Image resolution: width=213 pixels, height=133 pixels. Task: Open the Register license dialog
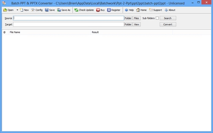pos(114,10)
